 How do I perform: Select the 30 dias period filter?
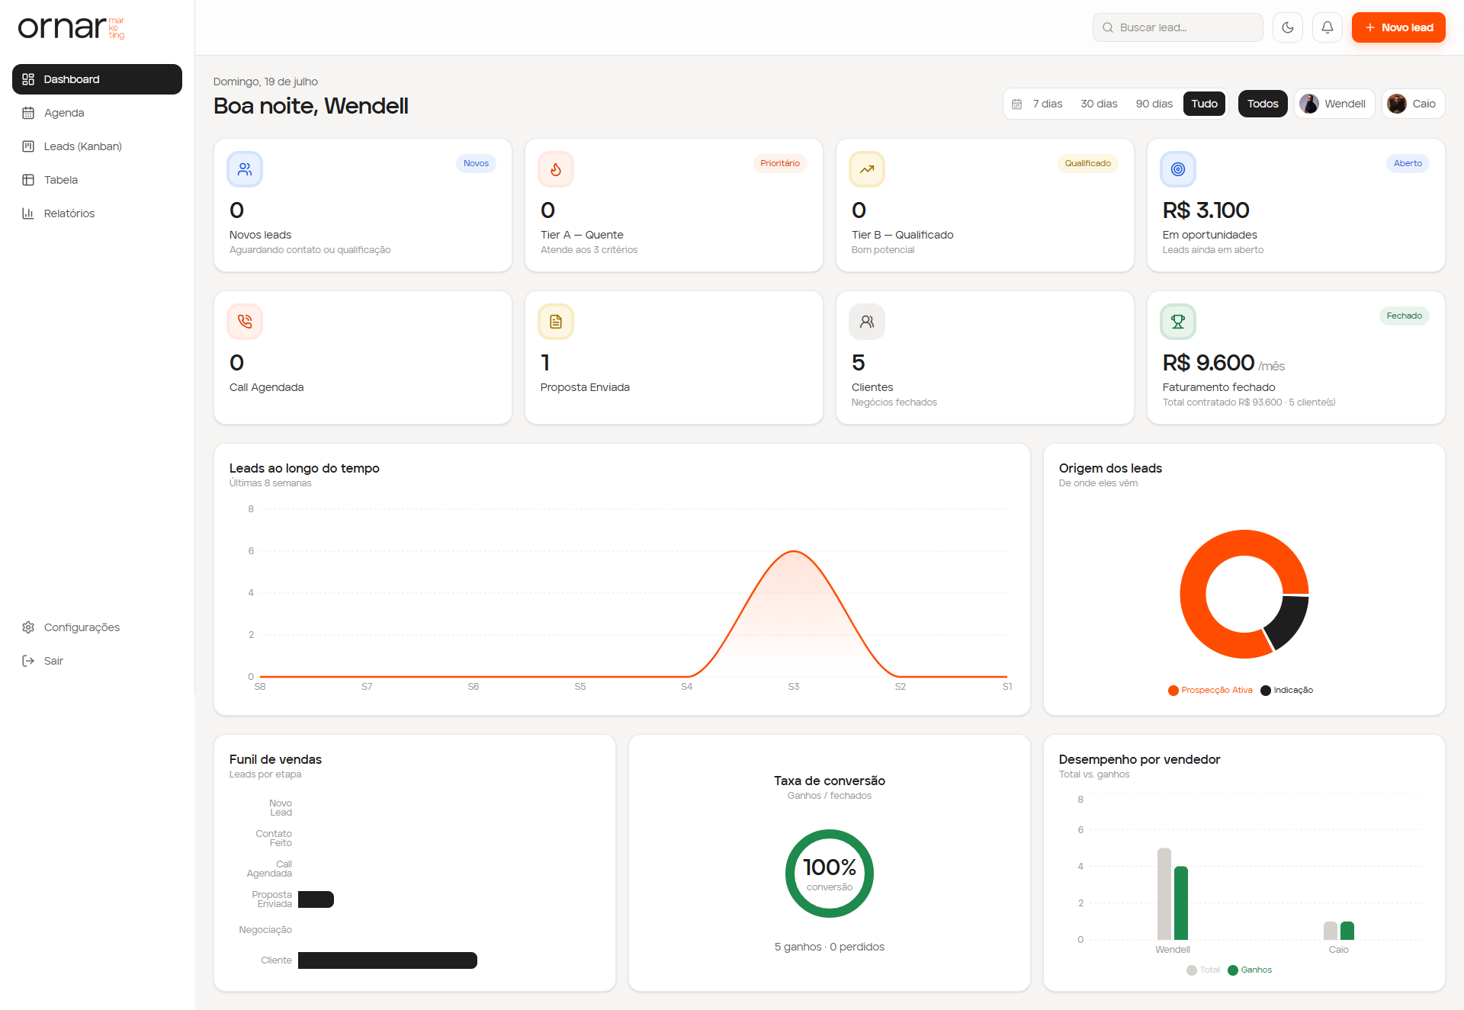(x=1099, y=104)
